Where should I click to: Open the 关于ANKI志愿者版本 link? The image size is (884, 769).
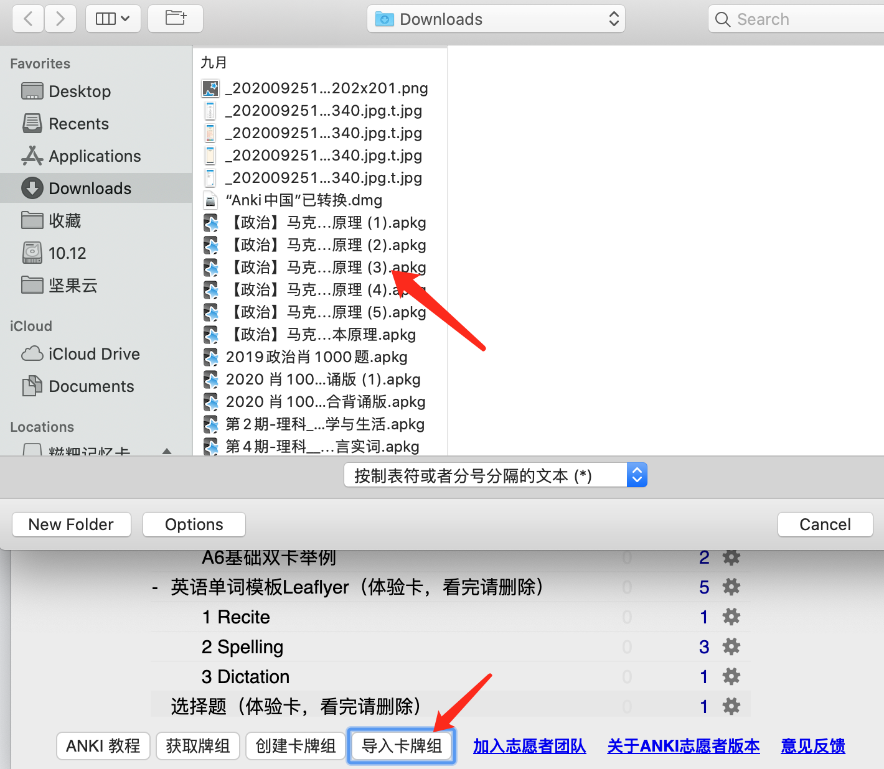point(684,746)
